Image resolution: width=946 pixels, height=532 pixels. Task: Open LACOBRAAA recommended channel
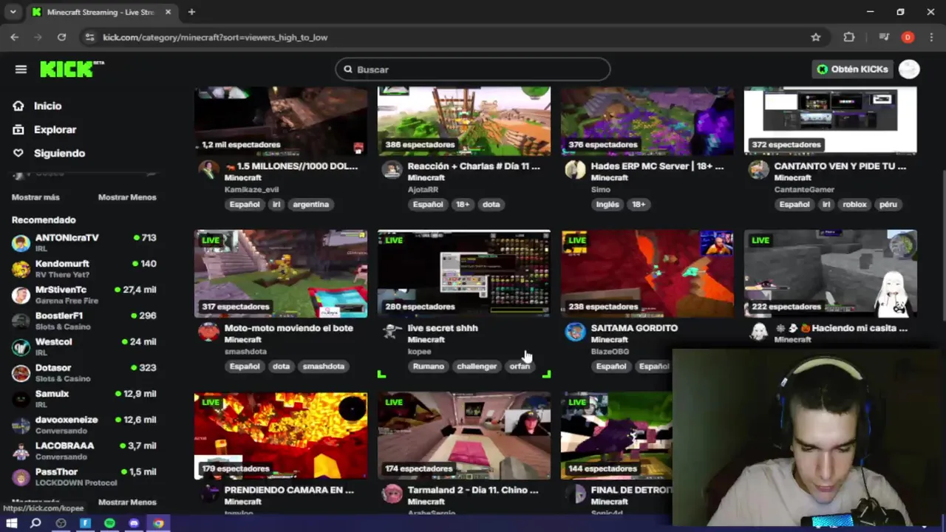click(84, 451)
